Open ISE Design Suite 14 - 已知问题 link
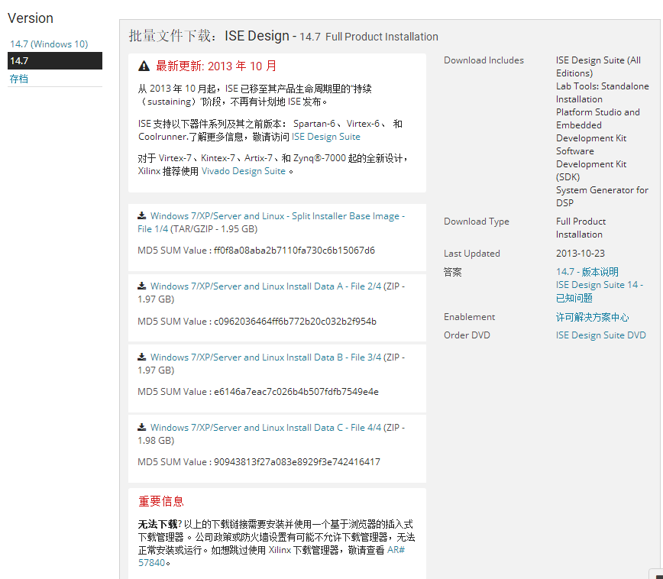Screen dimensions: 663x579 coord(599,291)
